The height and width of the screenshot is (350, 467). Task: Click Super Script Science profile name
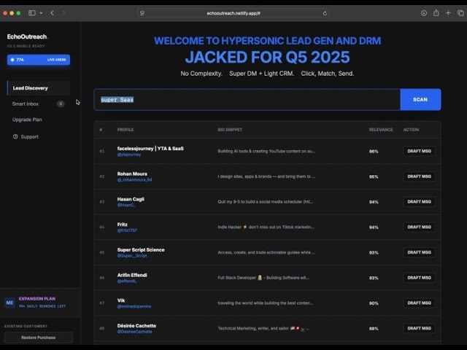[141, 249]
